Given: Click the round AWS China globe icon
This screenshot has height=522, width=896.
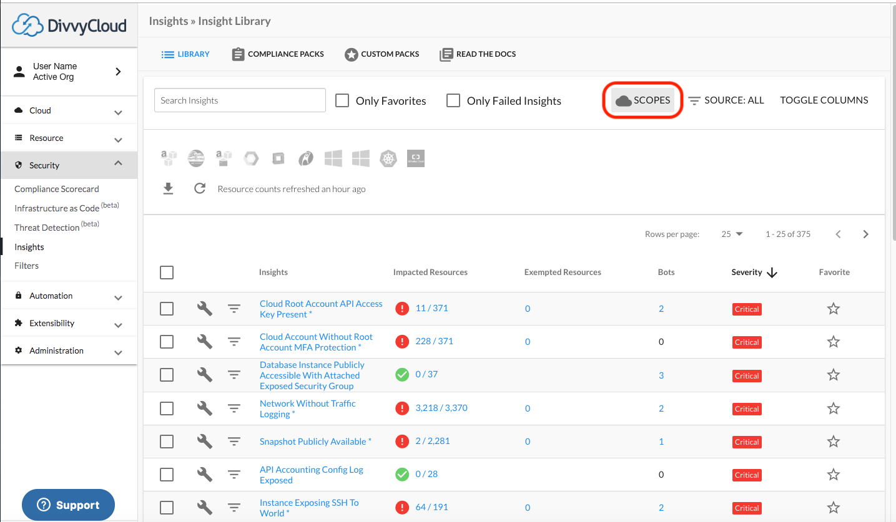Looking at the screenshot, I should (x=196, y=158).
